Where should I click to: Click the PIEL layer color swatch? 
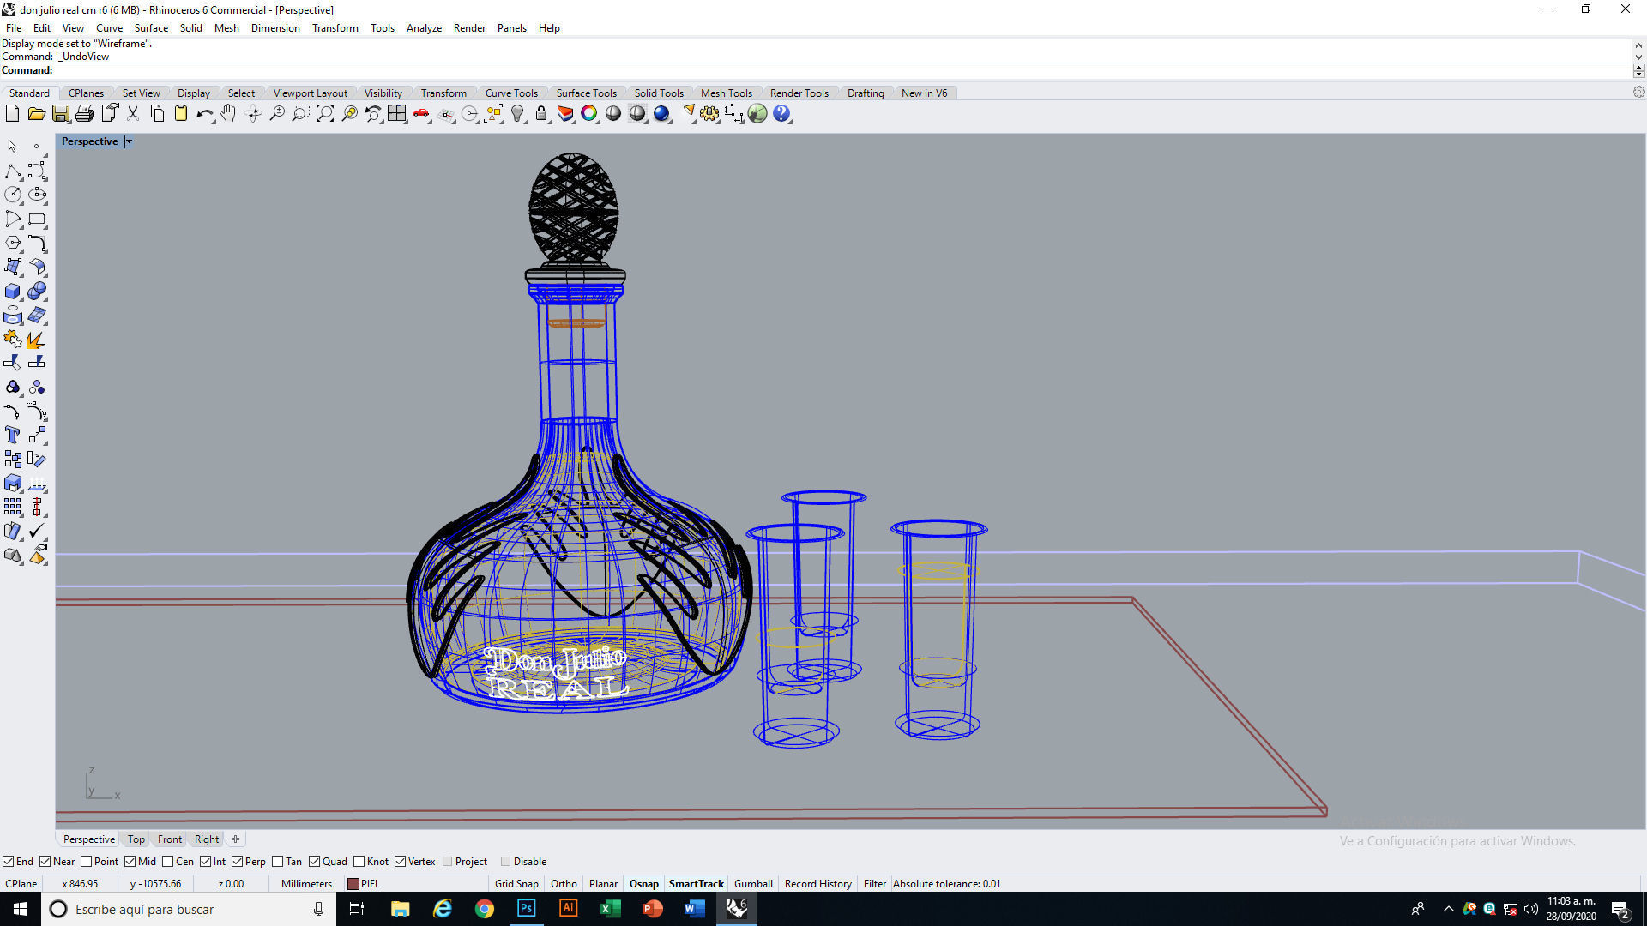[x=353, y=884]
